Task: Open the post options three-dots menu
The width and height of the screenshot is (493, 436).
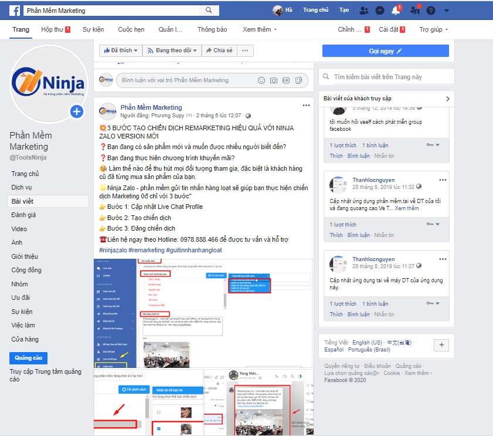Action: pos(306,106)
